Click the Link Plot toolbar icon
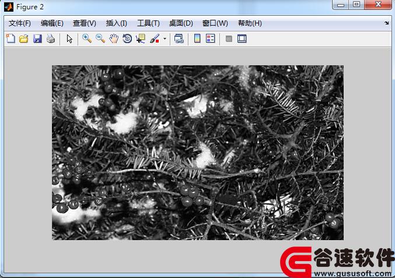The image size is (395, 278). (179, 38)
